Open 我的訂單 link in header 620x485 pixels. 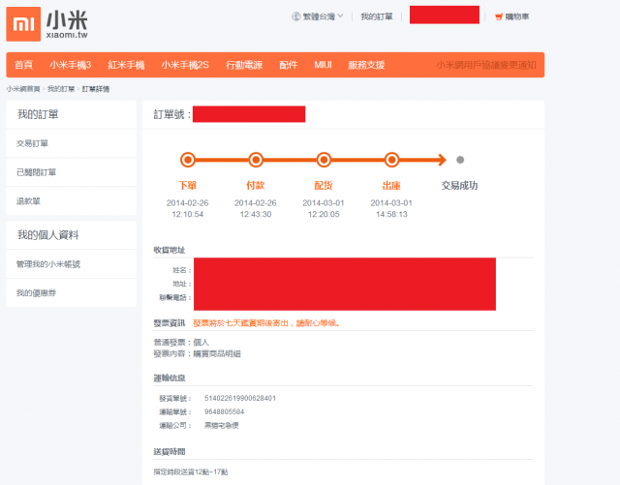(377, 16)
